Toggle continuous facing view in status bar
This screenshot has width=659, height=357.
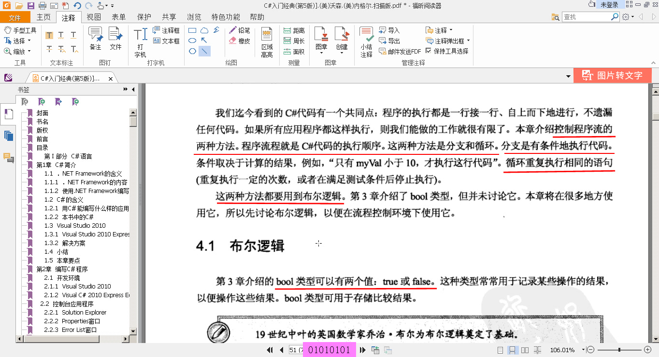click(537, 350)
